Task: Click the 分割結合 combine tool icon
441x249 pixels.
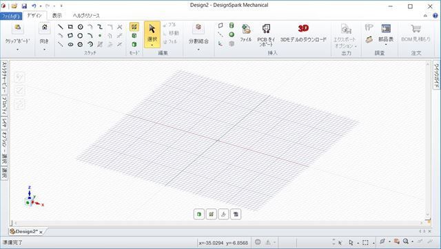Action: pyautogui.click(x=198, y=28)
